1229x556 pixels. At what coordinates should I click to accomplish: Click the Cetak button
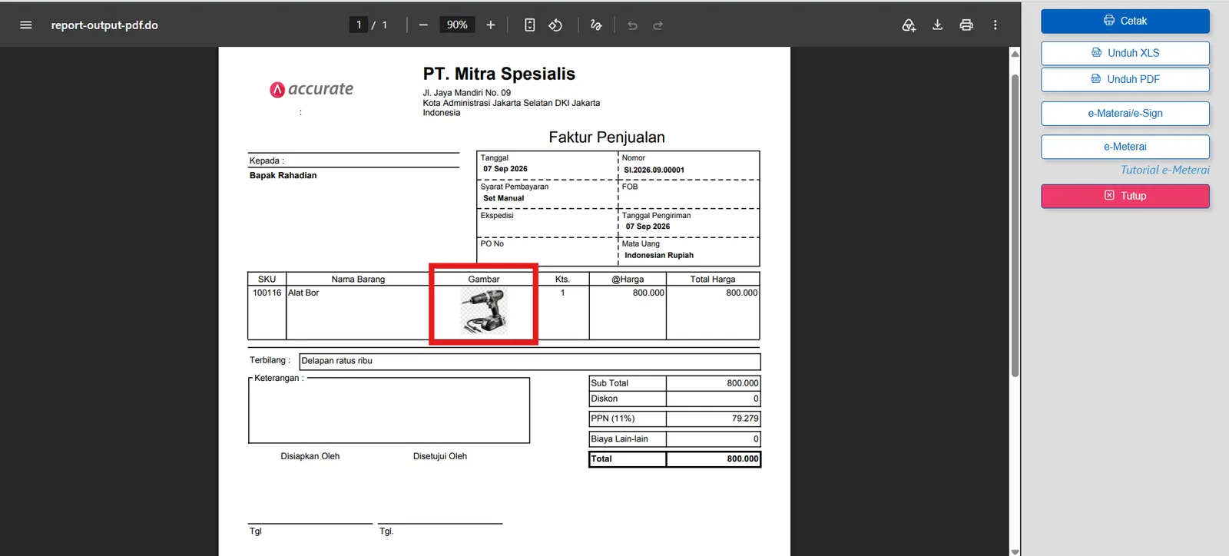(x=1125, y=21)
